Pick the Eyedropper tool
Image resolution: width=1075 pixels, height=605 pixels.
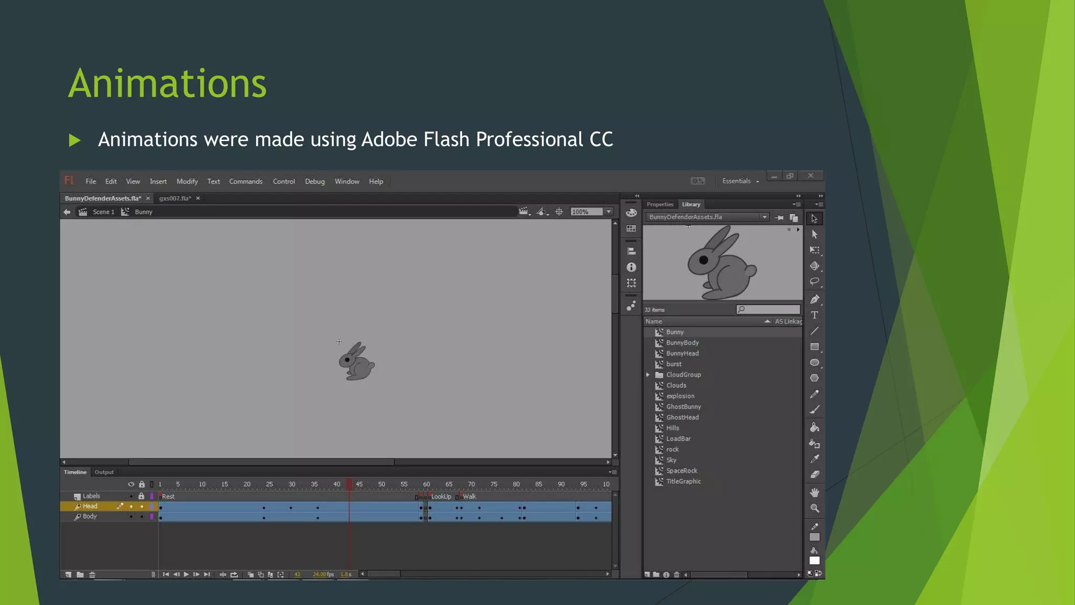point(814,459)
